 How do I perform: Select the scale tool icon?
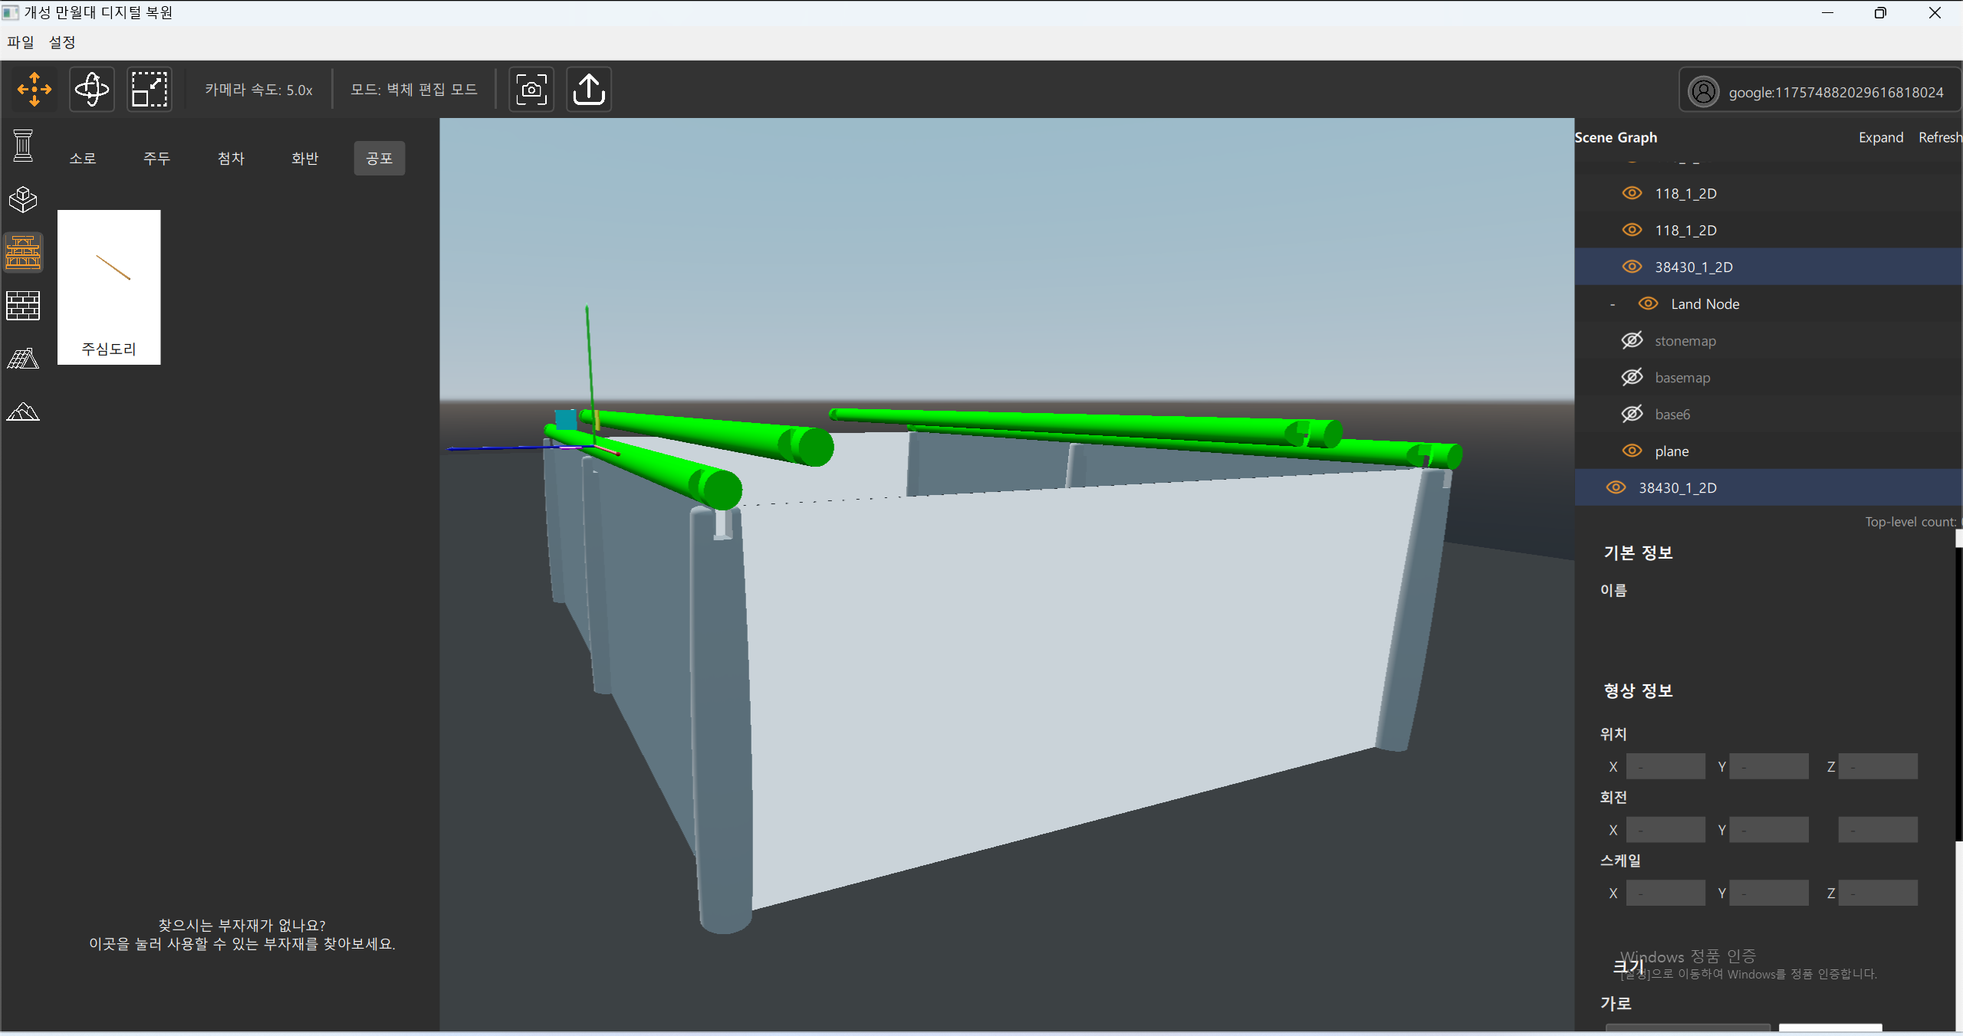150,90
